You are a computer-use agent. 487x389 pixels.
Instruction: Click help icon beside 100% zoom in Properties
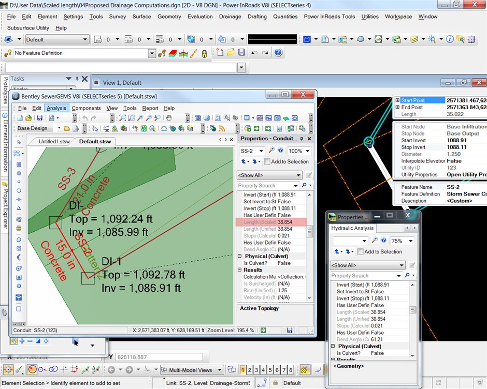tap(280, 151)
